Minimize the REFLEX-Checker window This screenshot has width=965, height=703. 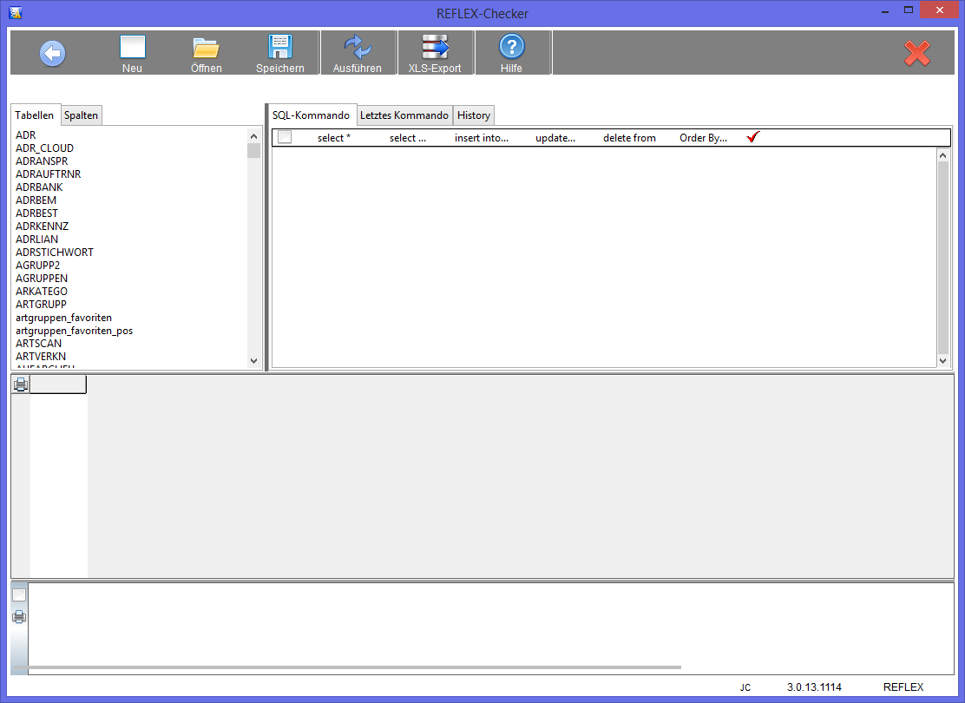(885, 10)
